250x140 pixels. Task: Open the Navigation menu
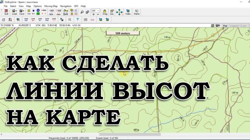(66, 6)
